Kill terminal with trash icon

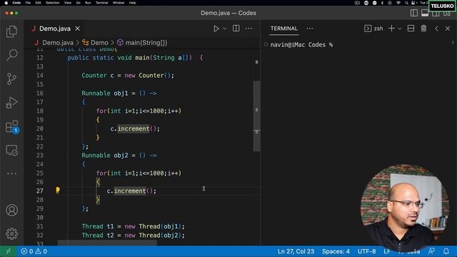coord(423,29)
